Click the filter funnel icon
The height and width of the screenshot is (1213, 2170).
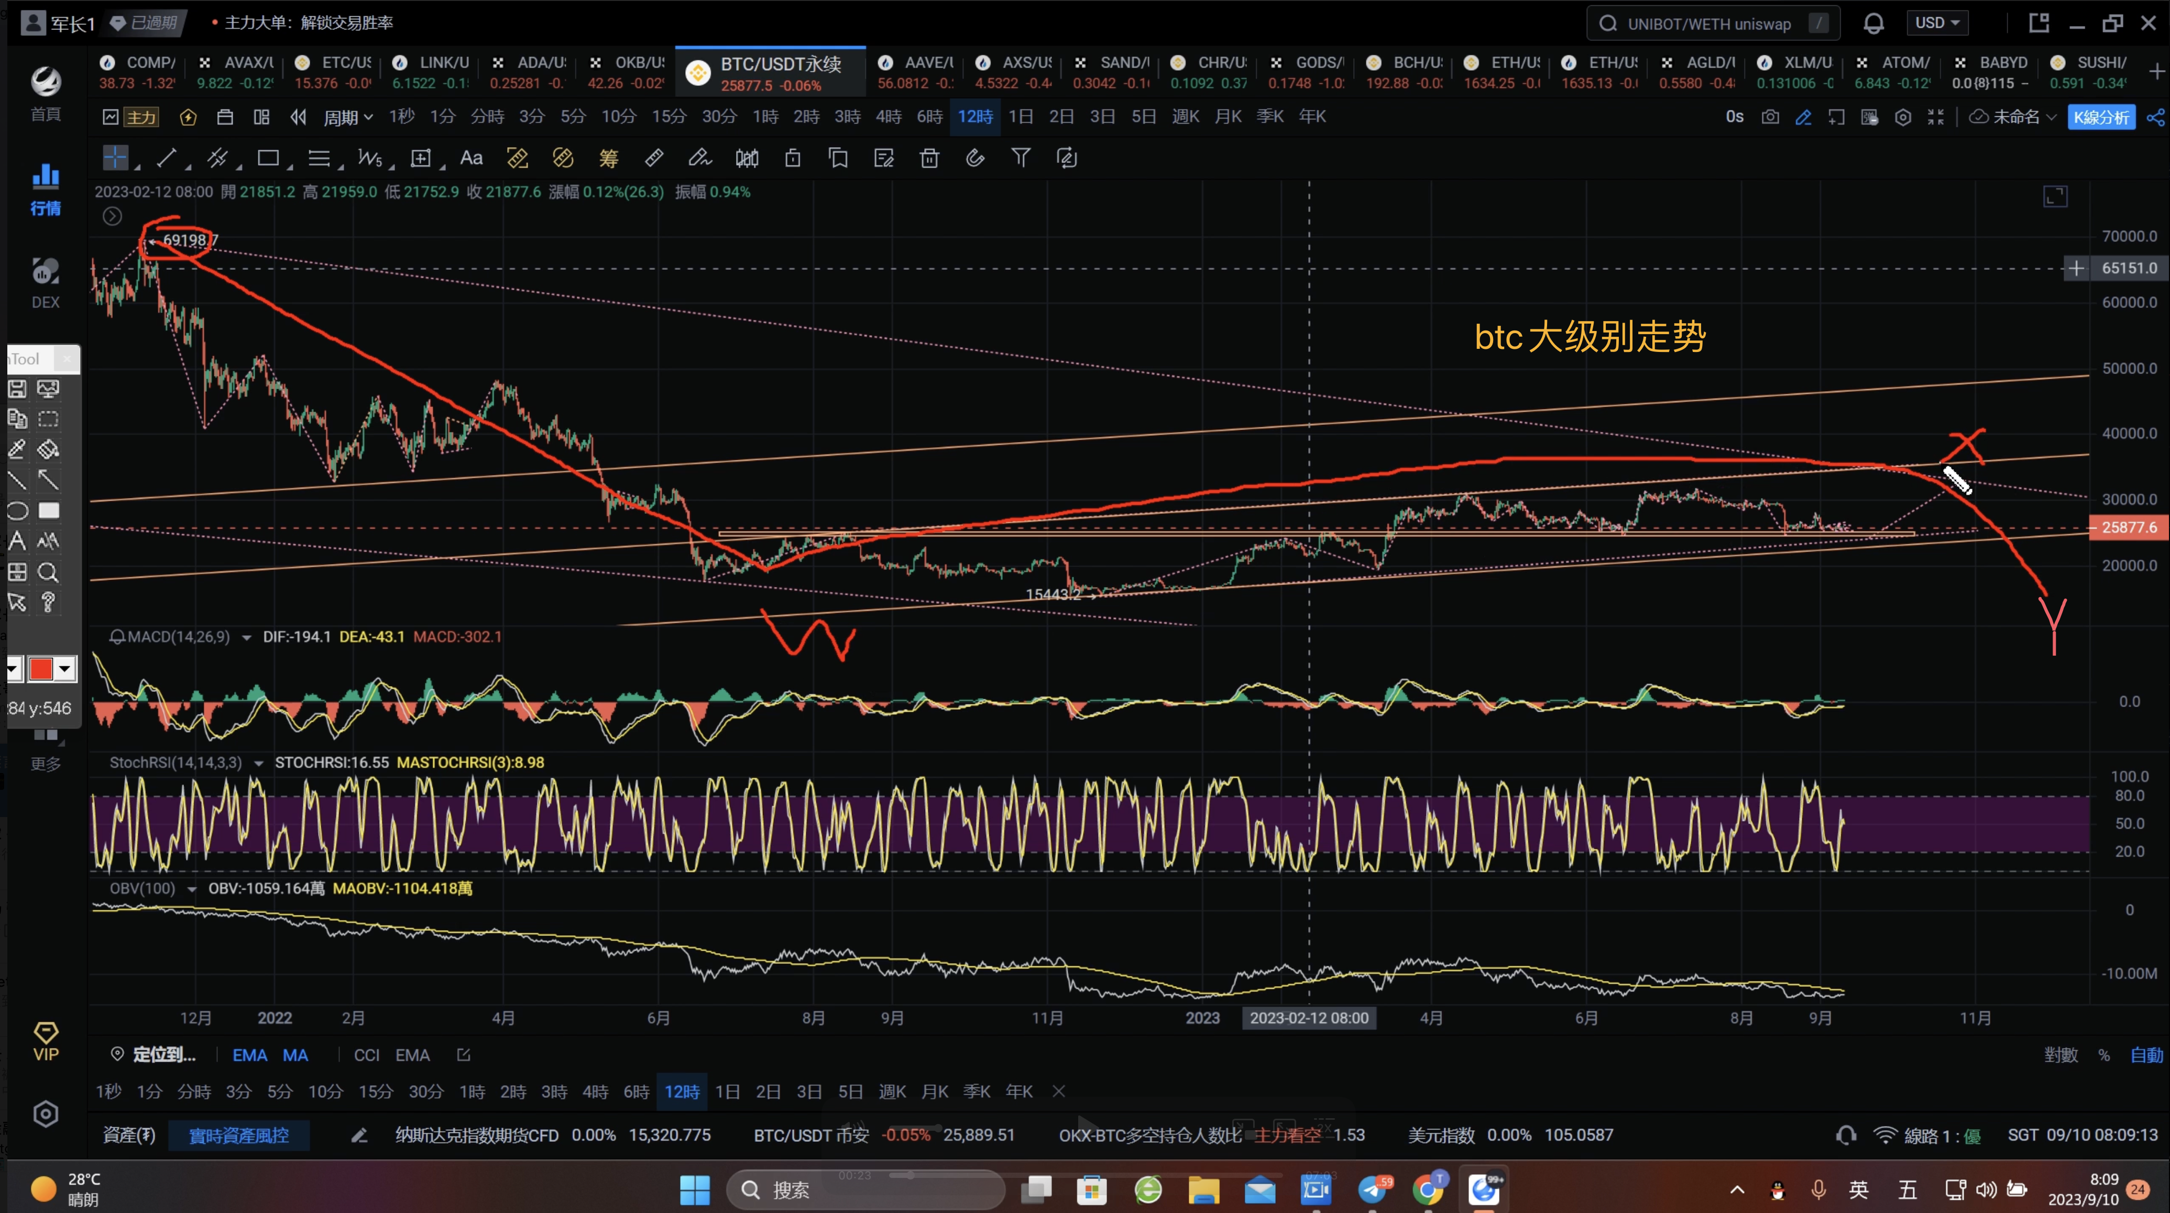point(1020,158)
